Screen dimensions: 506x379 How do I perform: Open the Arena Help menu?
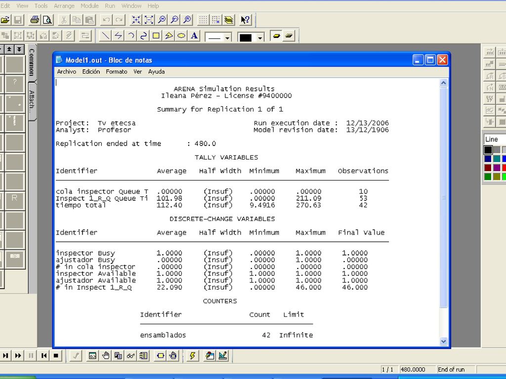153,6
